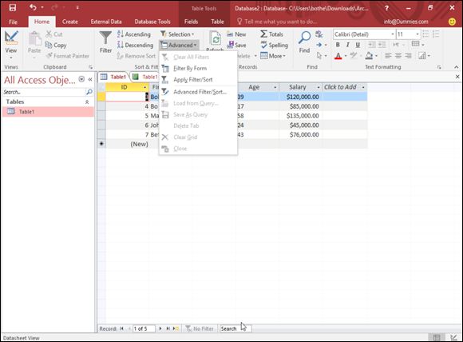Collapse the navigation pane with the chevron
The width and height of the screenshot is (463, 342).
tap(90, 79)
